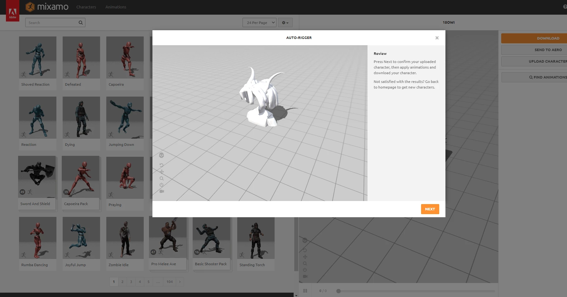The image size is (567, 297).
Task: Click the next page arrow
Action: pyautogui.click(x=180, y=282)
